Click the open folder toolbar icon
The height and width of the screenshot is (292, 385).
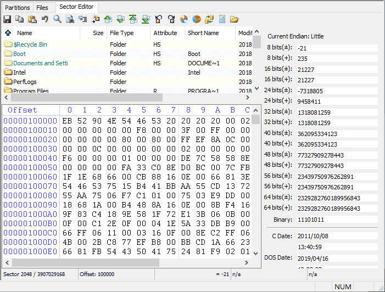[x=235, y=19]
